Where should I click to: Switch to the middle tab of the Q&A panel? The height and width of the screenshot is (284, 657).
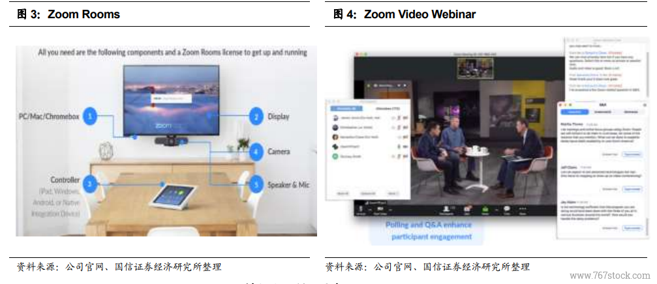[603, 111]
